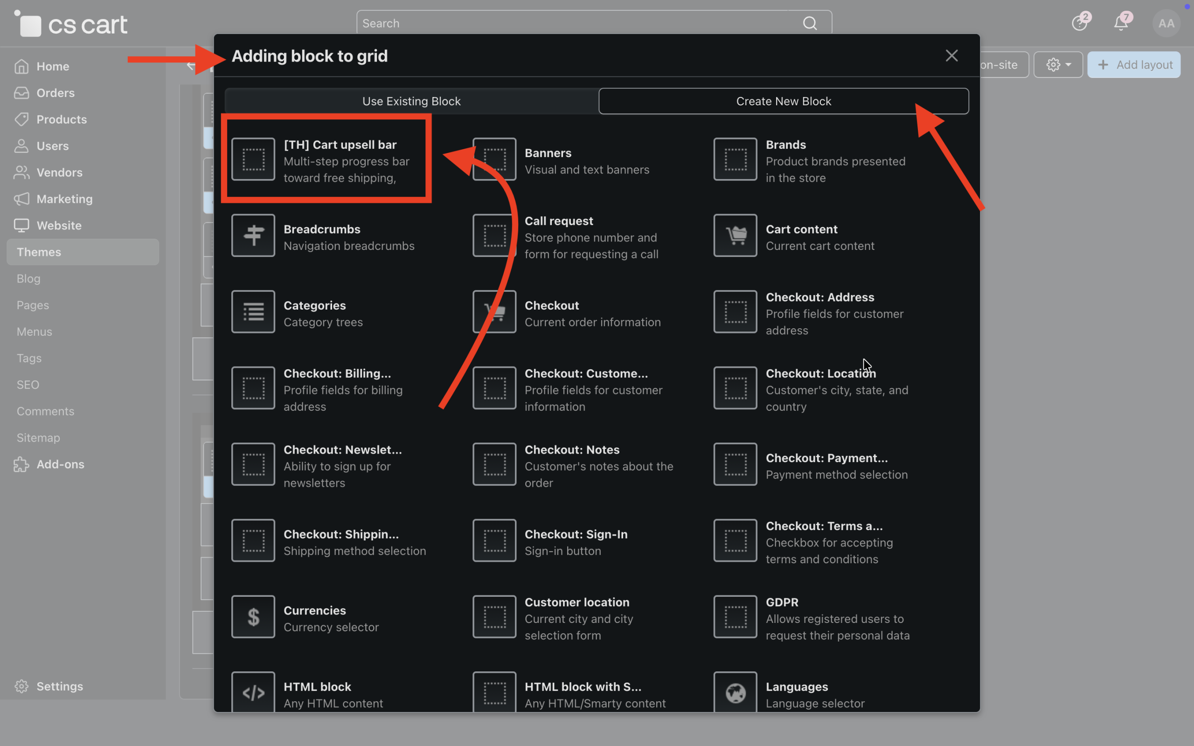This screenshot has height=746, width=1194.
Task: Switch to Create New Block tab
Action: 783,101
